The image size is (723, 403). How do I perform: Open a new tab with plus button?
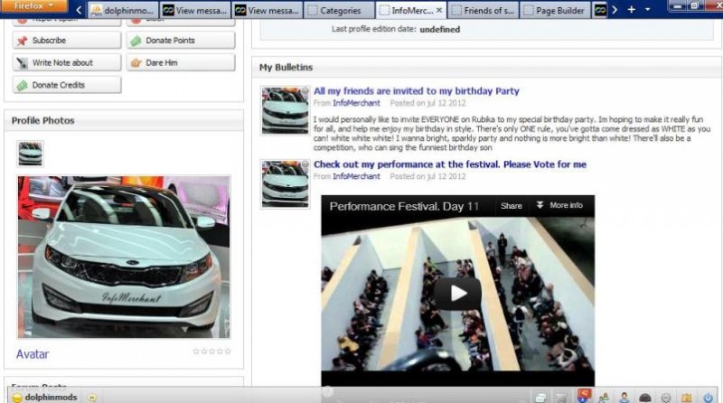coord(631,10)
